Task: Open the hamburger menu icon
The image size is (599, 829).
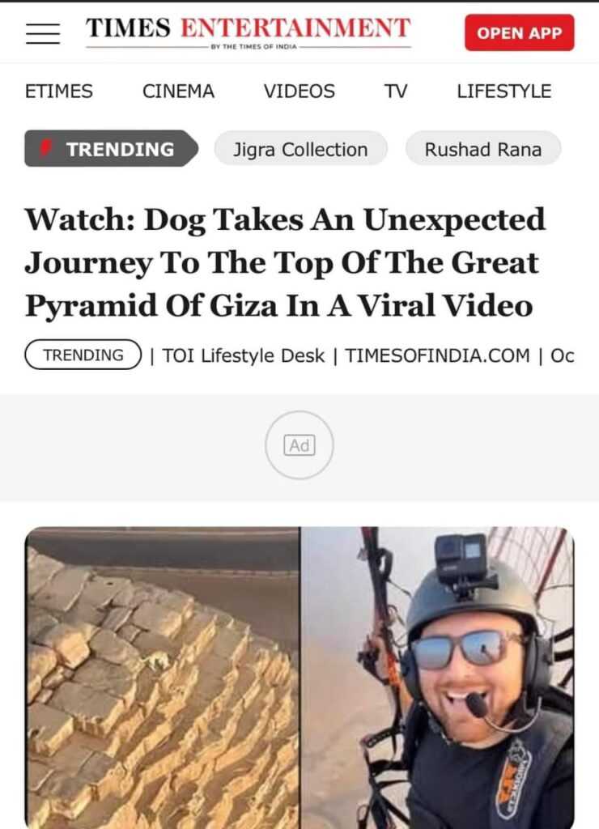Action: pos(43,33)
